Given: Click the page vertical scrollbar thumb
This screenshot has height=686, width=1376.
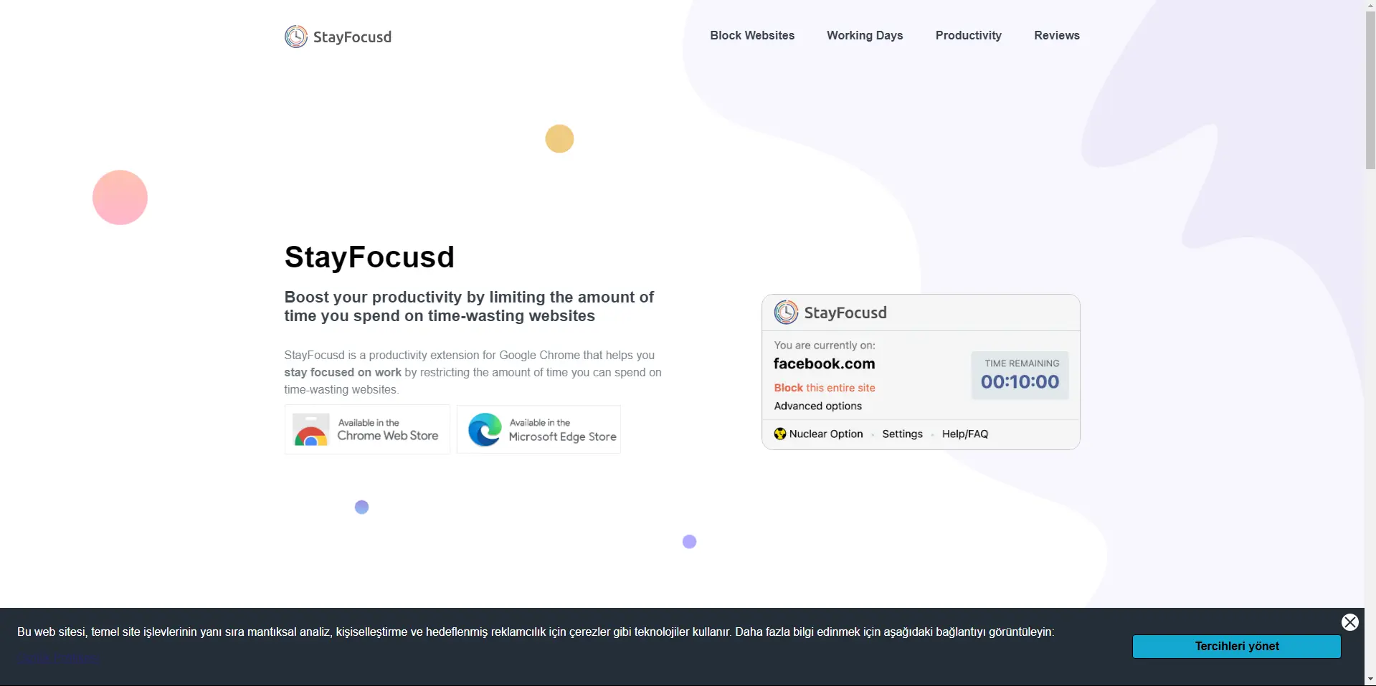Looking at the screenshot, I should click(1370, 90).
